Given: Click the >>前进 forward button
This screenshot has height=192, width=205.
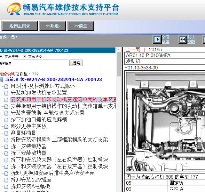Looking at the screenshot, I should point(81,26).
